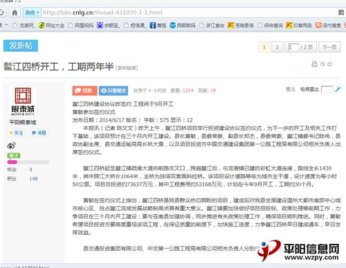Open the 网址大全 bookmark
Screen dimensions: 346x268
click(x=51, y=25)
